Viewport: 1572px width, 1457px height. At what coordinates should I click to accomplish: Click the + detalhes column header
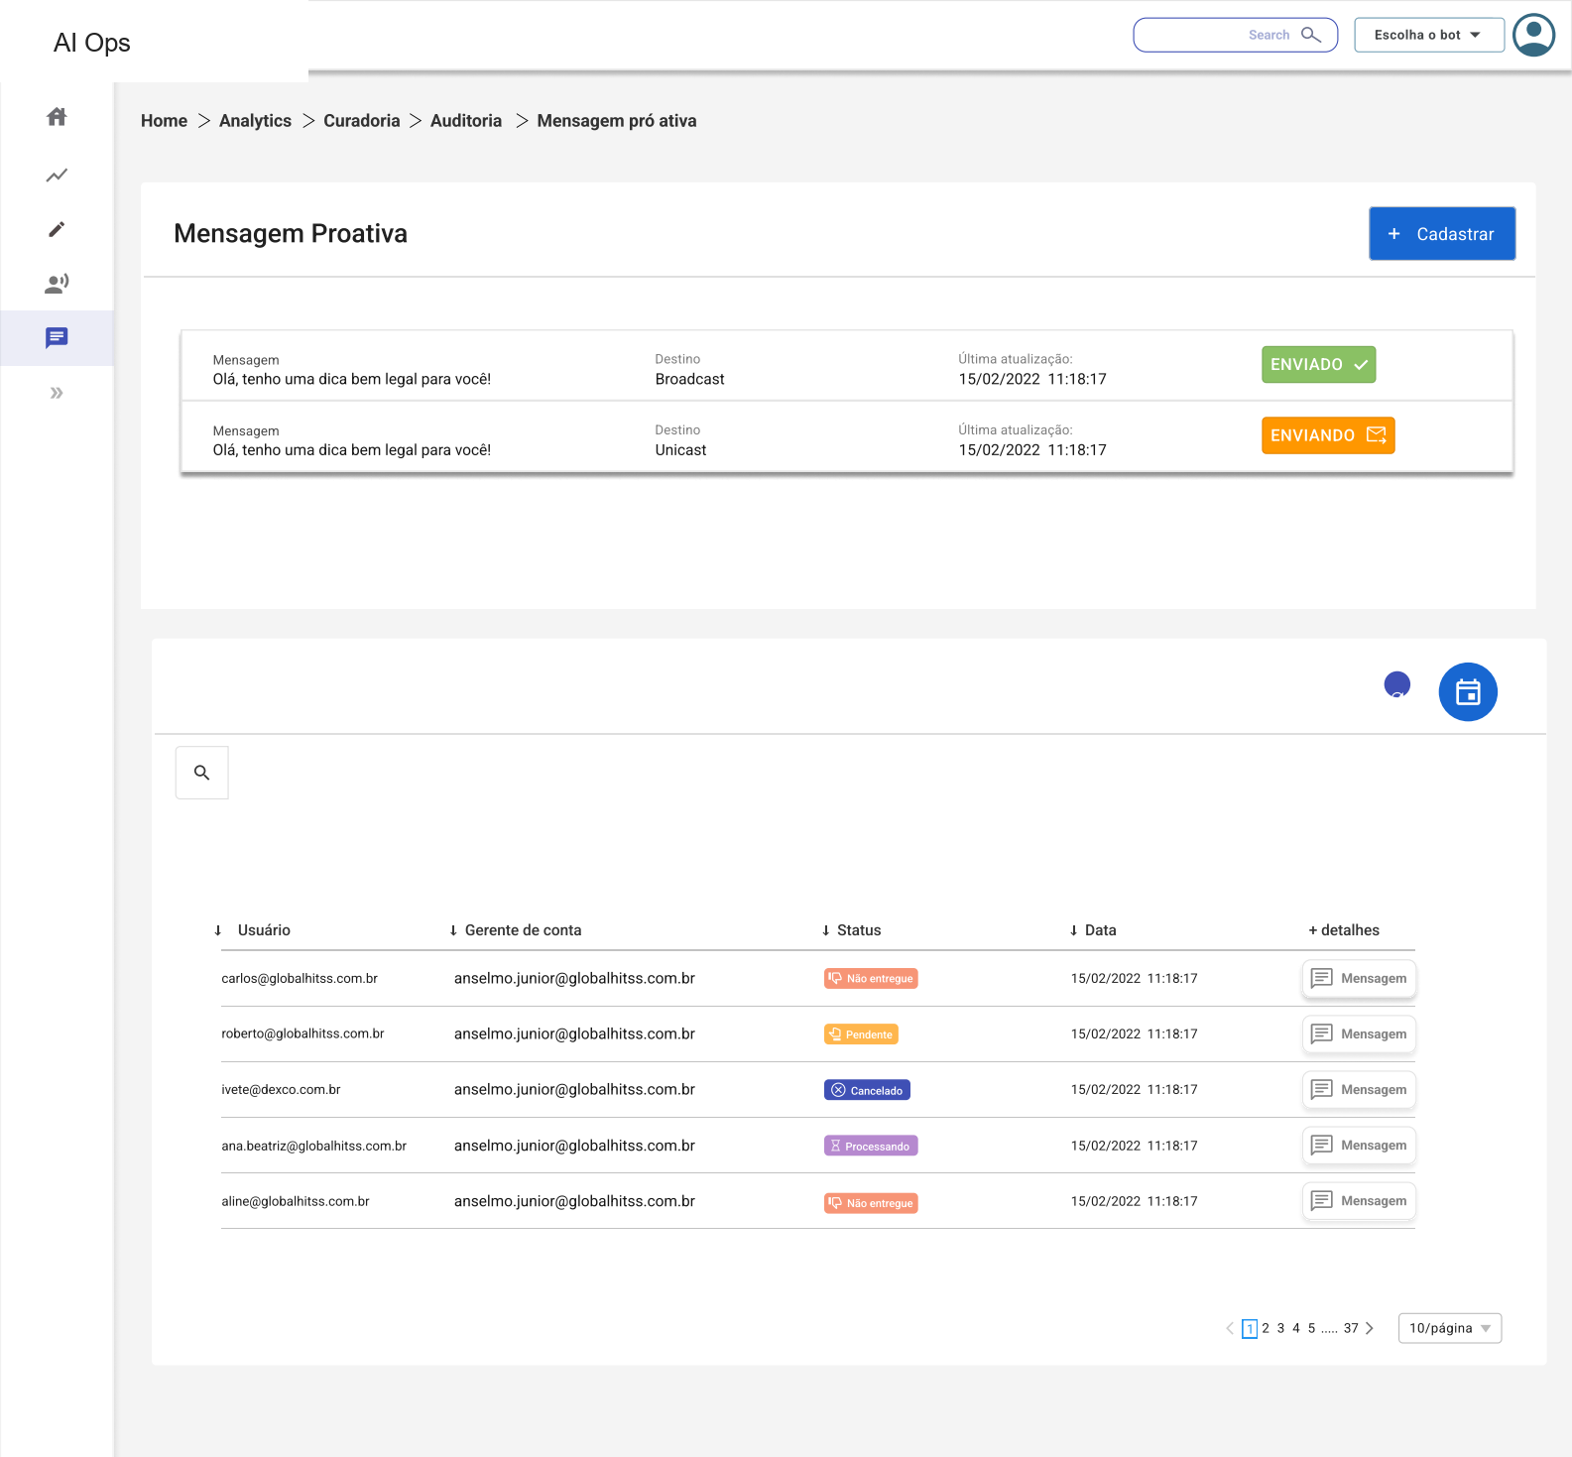(1344, 930)
